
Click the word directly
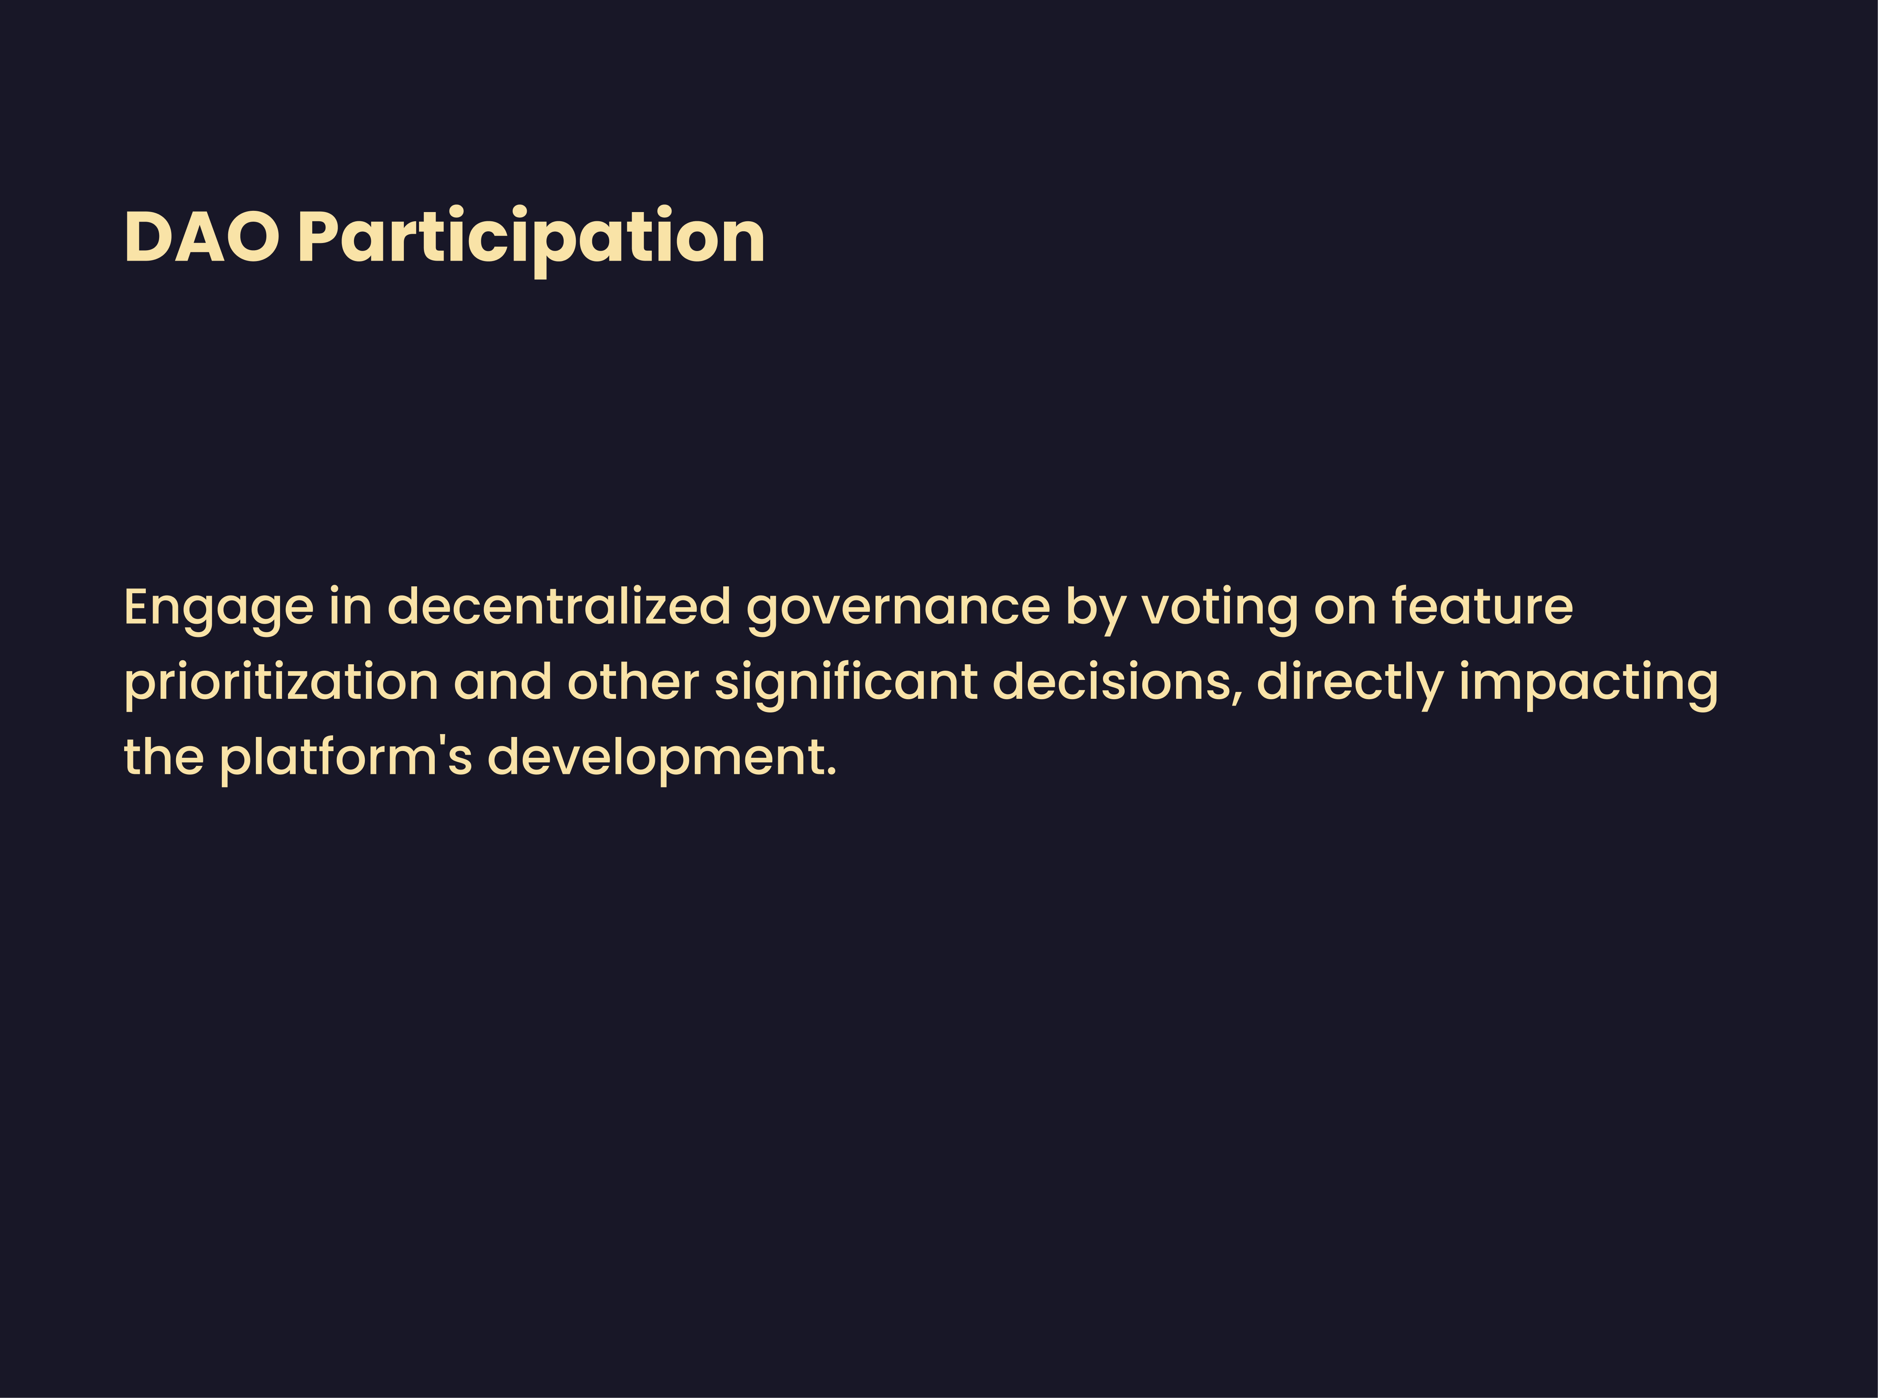click(x=1350, y=682)
